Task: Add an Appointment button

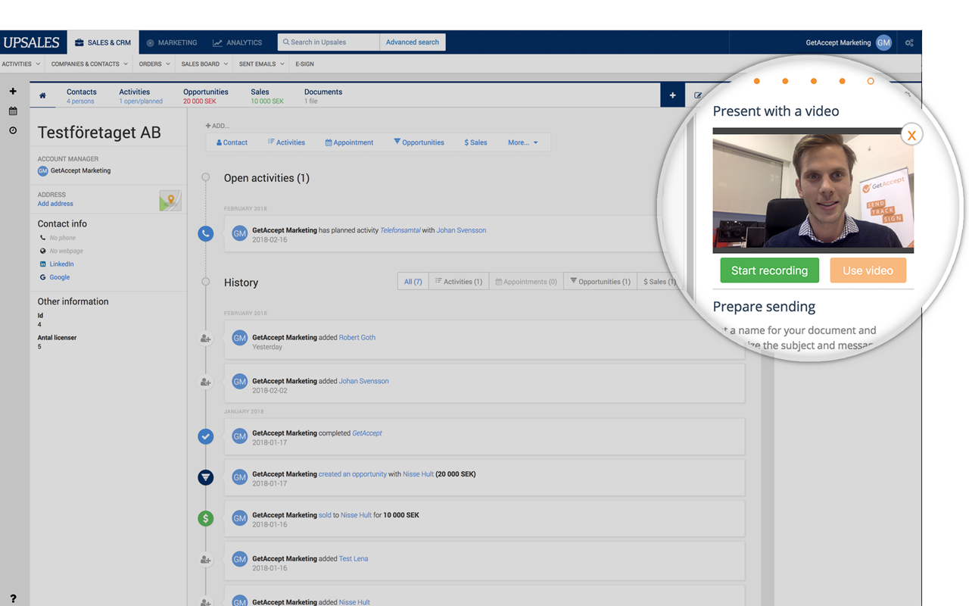Action: (x=349, y=142)
